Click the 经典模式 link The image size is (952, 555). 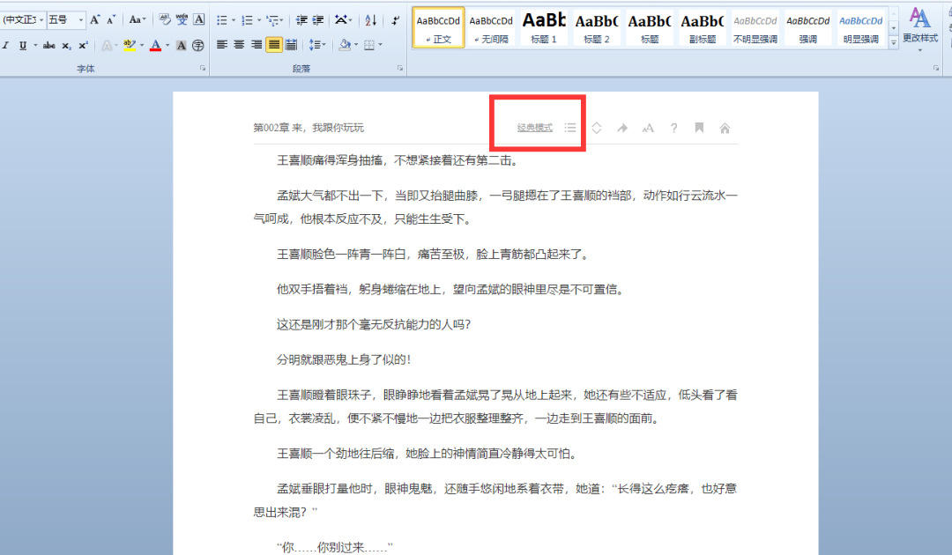pyautogui.click(x=535, y=127)
